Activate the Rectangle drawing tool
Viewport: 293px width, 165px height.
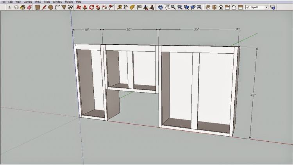pyautogui.click(x=38, y=7)
